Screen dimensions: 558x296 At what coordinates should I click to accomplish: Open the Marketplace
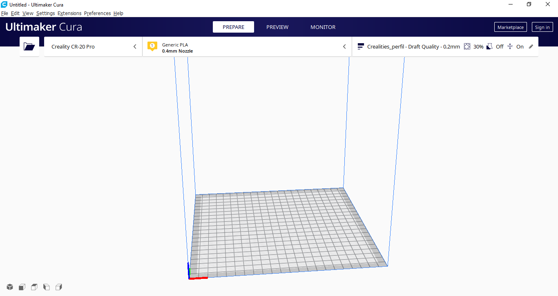(510, 27)
